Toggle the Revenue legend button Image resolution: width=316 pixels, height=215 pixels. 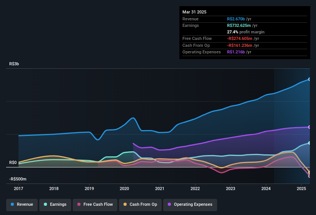[x=22, y=205]
